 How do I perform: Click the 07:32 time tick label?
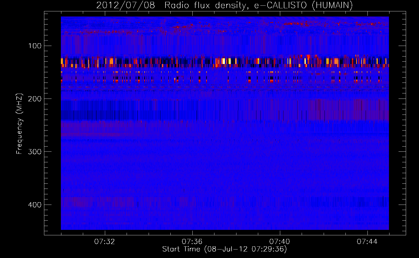tap(105, 242)
